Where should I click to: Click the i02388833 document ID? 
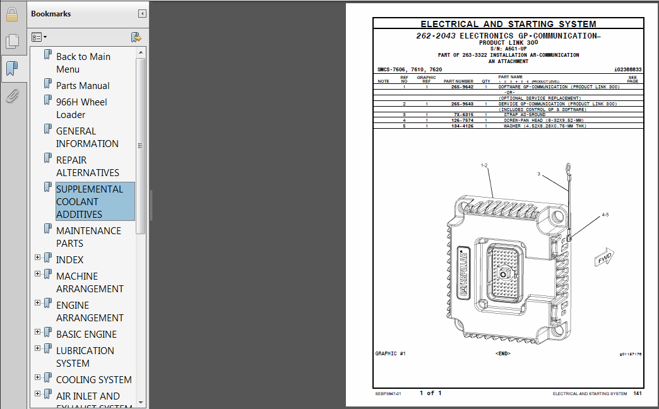(627, 70)
